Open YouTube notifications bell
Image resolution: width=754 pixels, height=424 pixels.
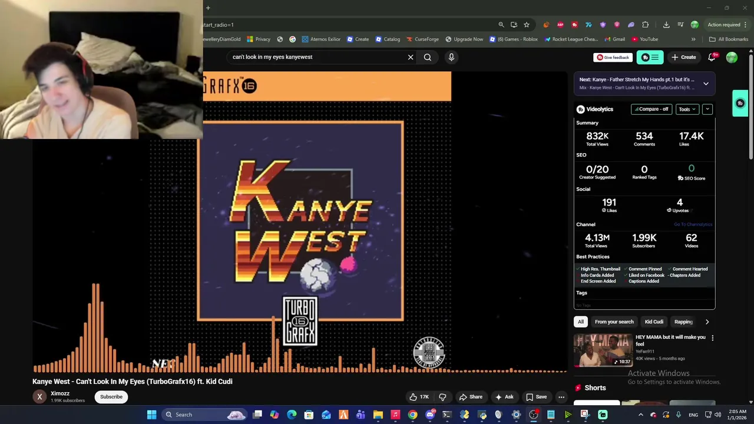pos(712,57)
